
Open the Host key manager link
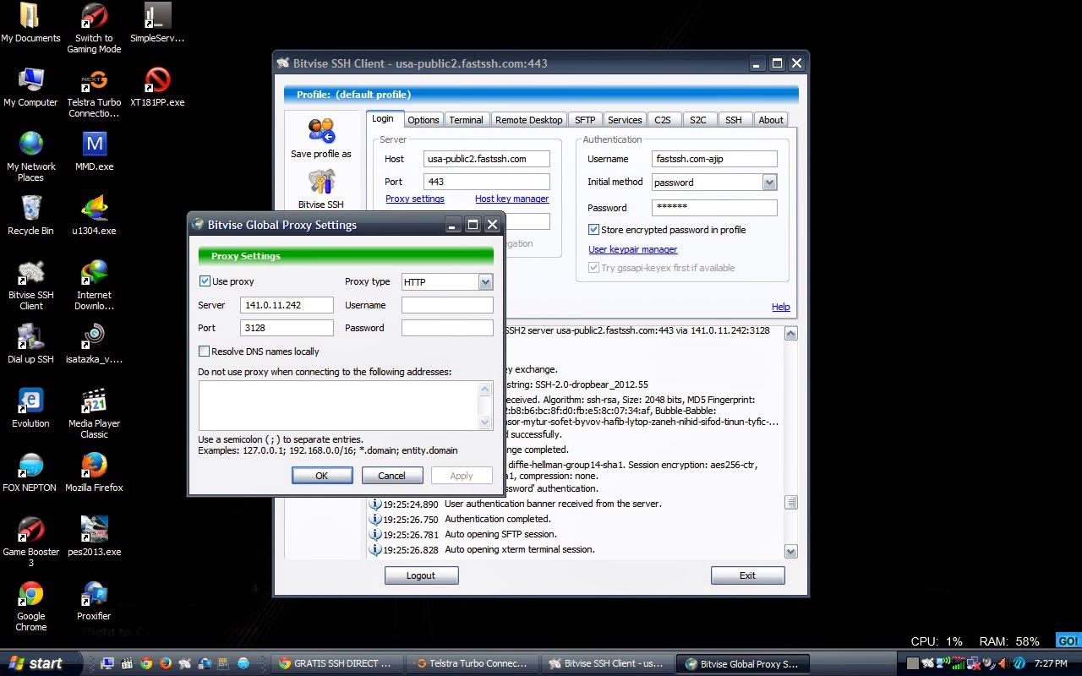(x=512, y=199)
